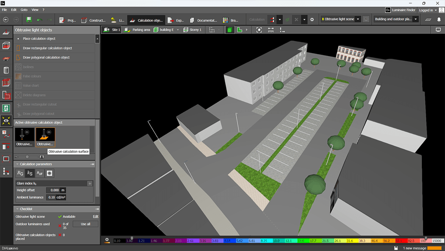Click the notification bell icon

click(439, 20)
